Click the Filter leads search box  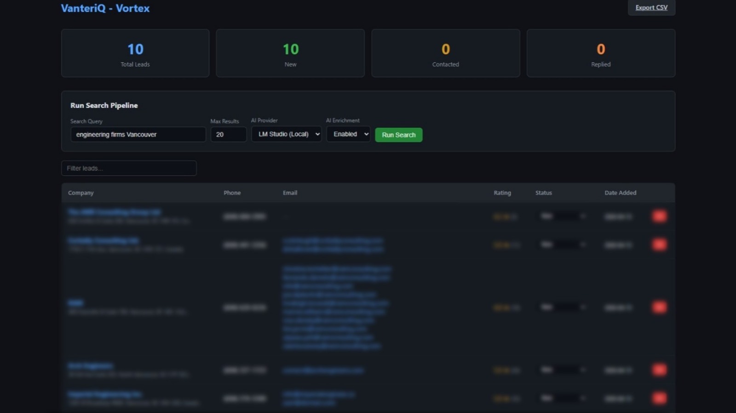129,168
